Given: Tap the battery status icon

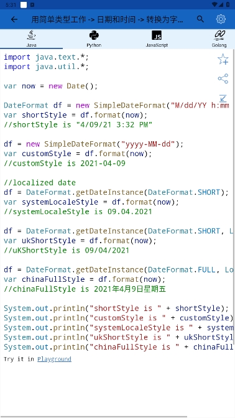Looking at the screenshot, I should point(228,4).
